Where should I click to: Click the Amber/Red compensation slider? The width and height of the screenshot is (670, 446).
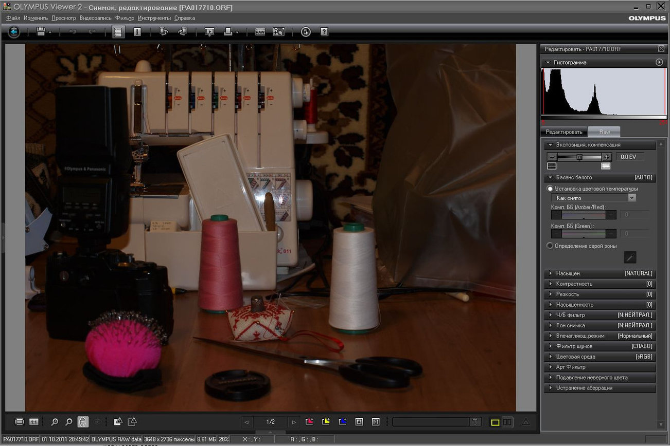tap(584, 215)
